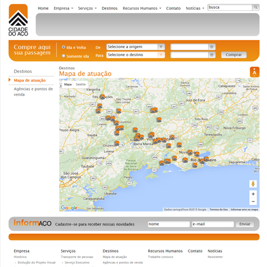The height and width of the screenshot is (267, 267).
Task: Click the Comprar button
Action: (234, 55)
